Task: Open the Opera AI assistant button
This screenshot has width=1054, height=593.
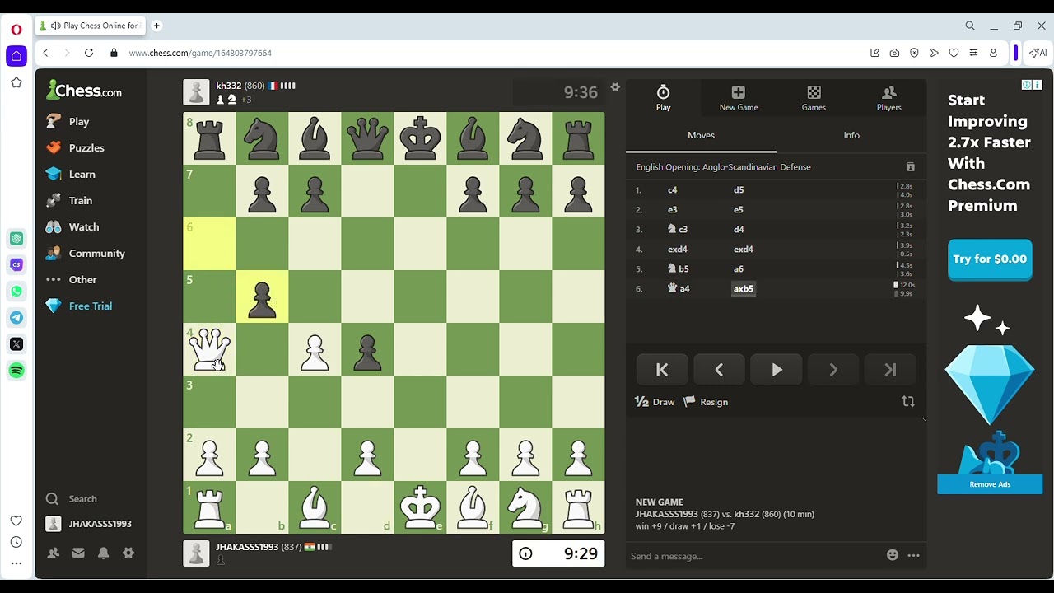Action: (x=1038, y=53)
